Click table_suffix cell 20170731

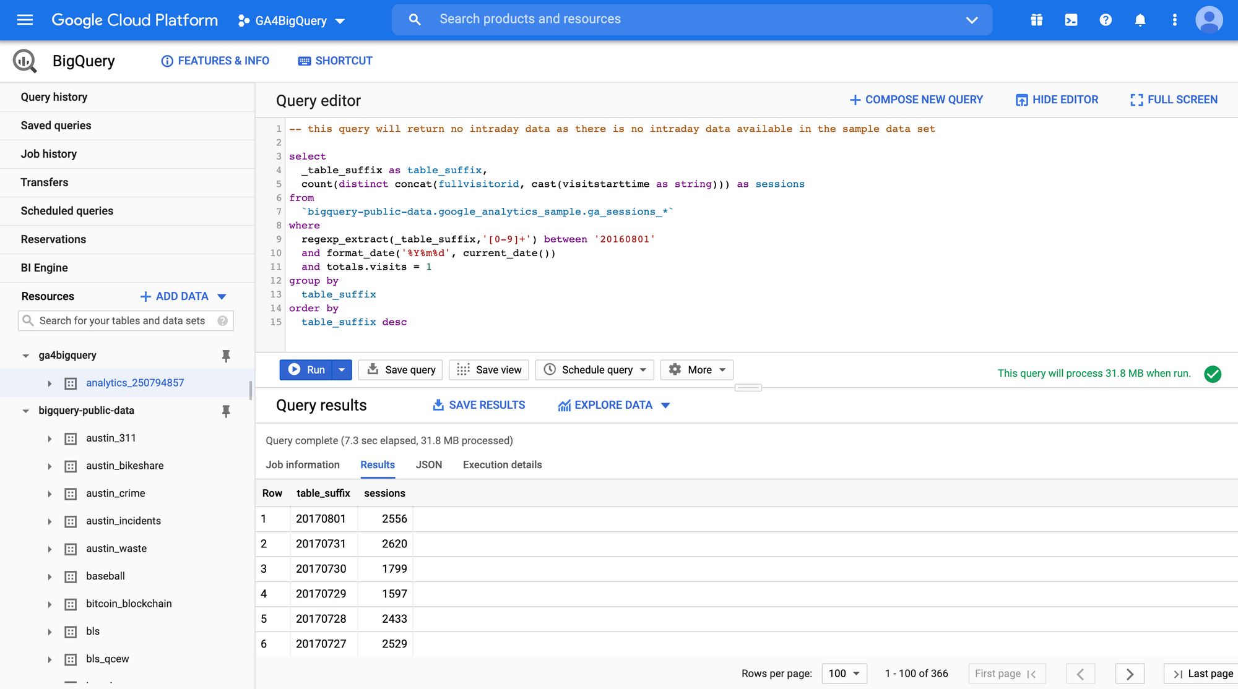click(321, 544)
